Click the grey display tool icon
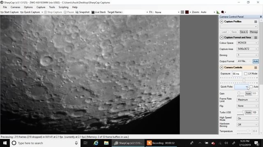 [x=182, y=12]
